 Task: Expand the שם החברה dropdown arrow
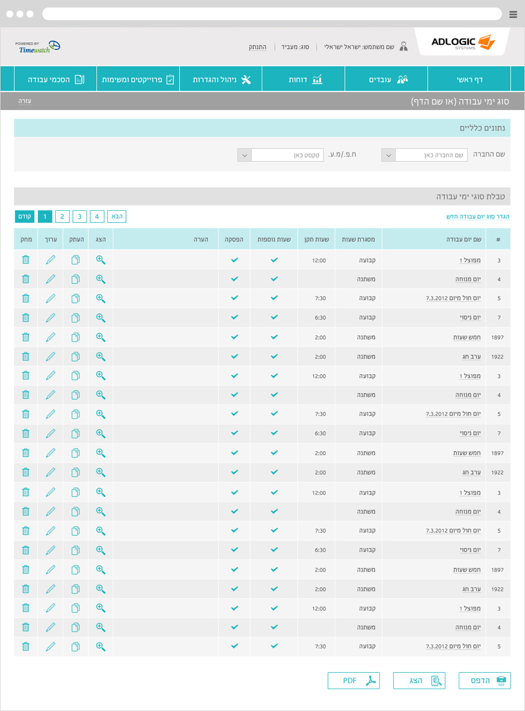click(x=388, y=155)
